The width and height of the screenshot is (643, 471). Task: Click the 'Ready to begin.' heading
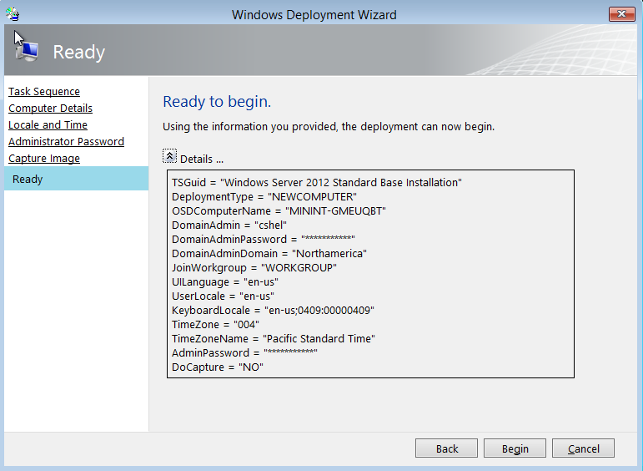pos(217,101)
